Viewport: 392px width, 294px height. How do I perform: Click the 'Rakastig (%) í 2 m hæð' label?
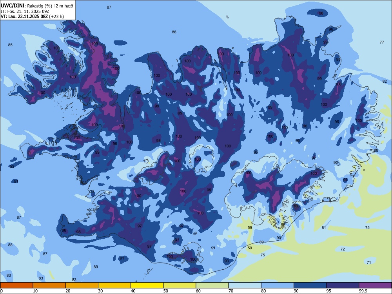(49, 6)
